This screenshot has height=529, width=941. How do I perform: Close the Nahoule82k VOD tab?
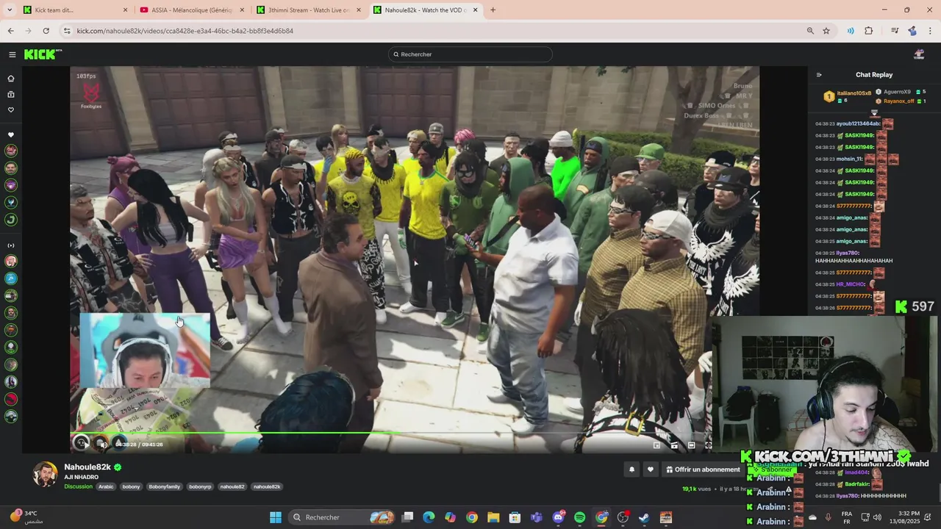click(476, 10)
